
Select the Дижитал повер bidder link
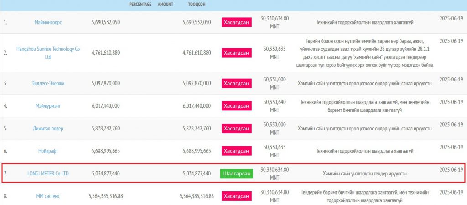click(x=48, y=128)
